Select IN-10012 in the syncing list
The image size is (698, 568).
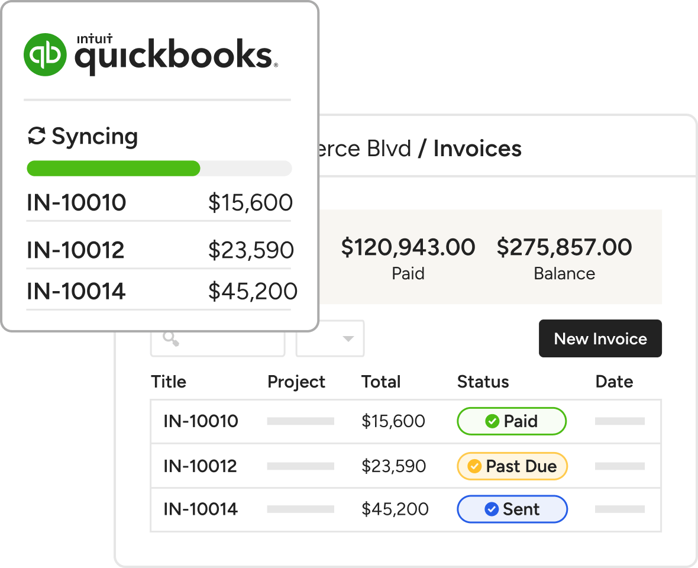pyautogui.click(x=76, y=250)
